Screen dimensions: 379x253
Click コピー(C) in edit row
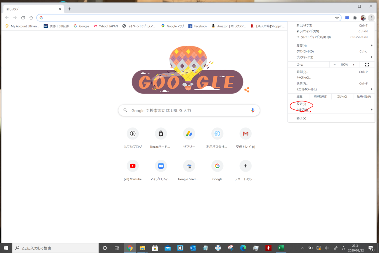point(342,96)
